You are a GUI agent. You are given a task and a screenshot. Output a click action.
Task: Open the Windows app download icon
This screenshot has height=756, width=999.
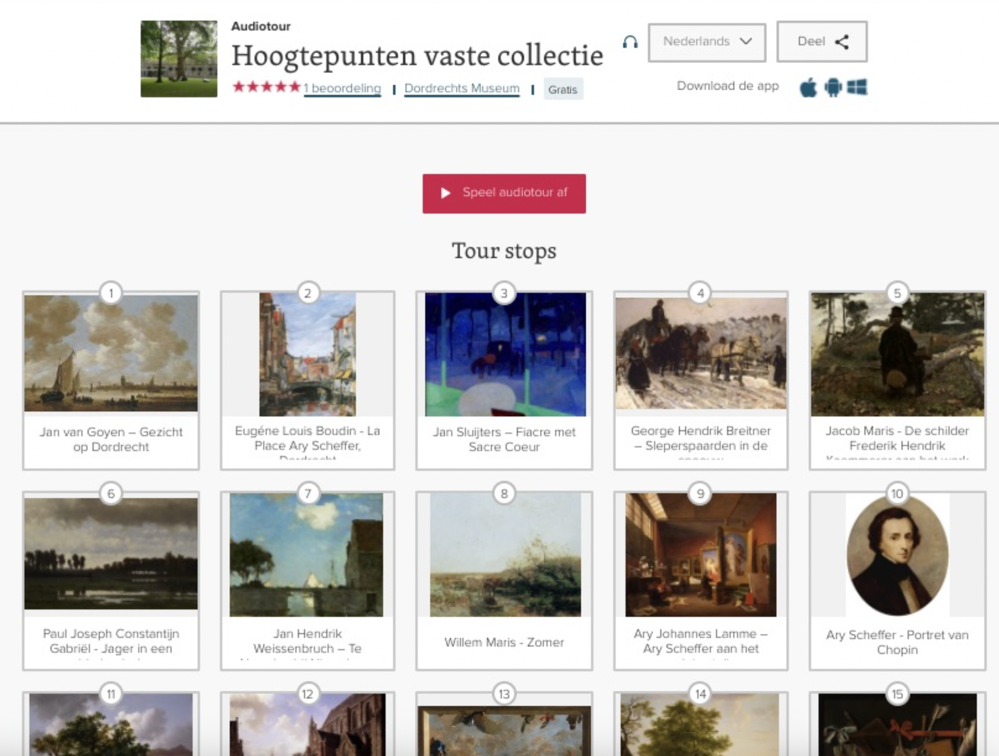857,87
